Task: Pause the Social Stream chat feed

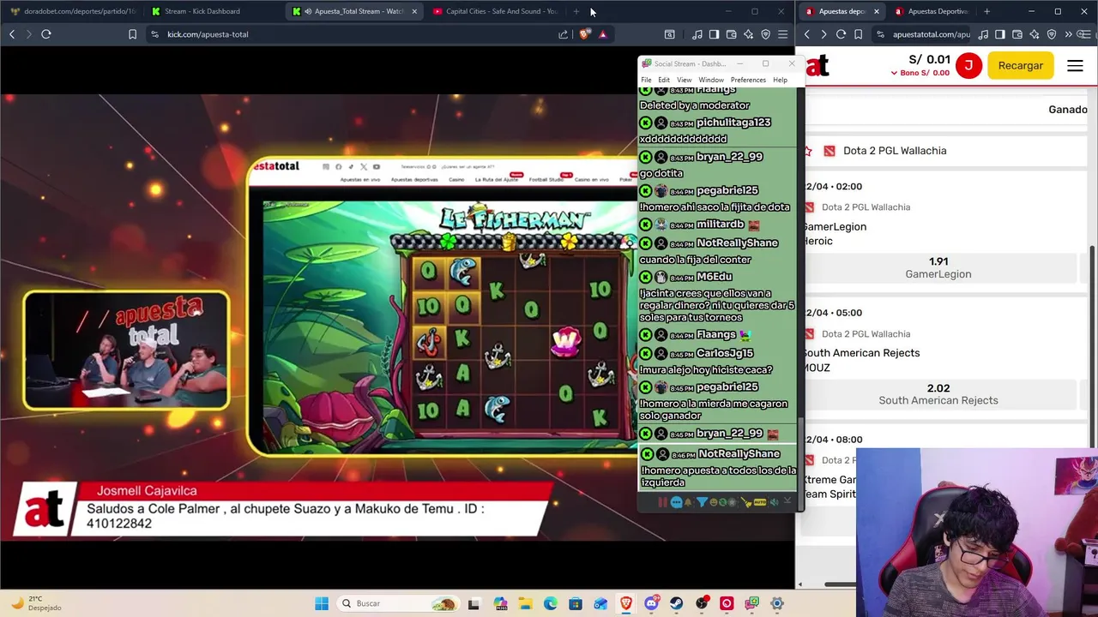Action: (x=662, y=502)
